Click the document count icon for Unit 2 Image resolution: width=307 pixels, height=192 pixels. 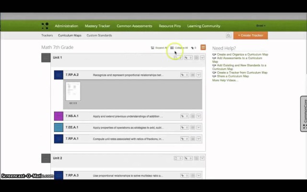click(177, 158)
